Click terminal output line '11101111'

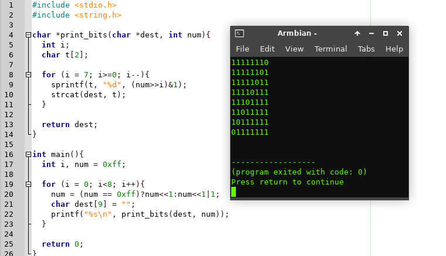click(250, 103)
